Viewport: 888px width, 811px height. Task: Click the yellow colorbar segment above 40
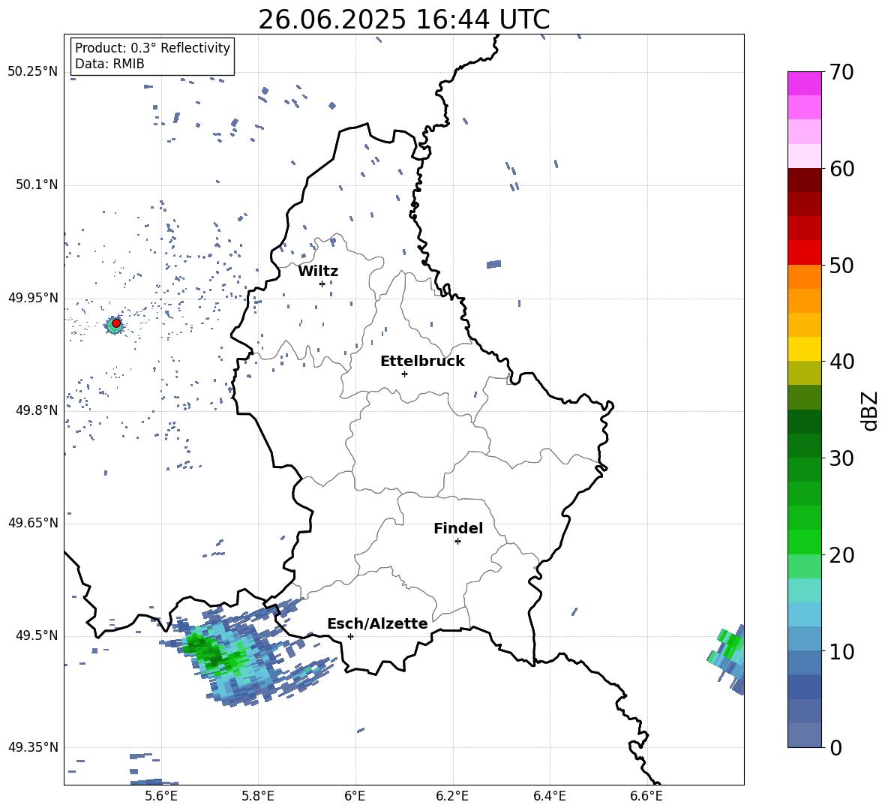click(804, 349)
